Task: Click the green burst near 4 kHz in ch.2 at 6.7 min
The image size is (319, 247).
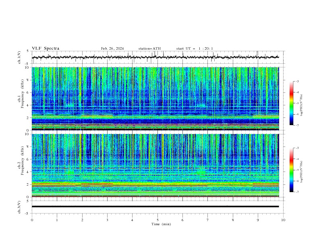Action: pyautogui.click(x=201, y=172)
